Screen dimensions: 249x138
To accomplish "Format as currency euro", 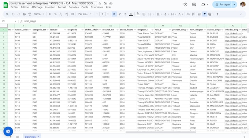I will tap(50, 14).
